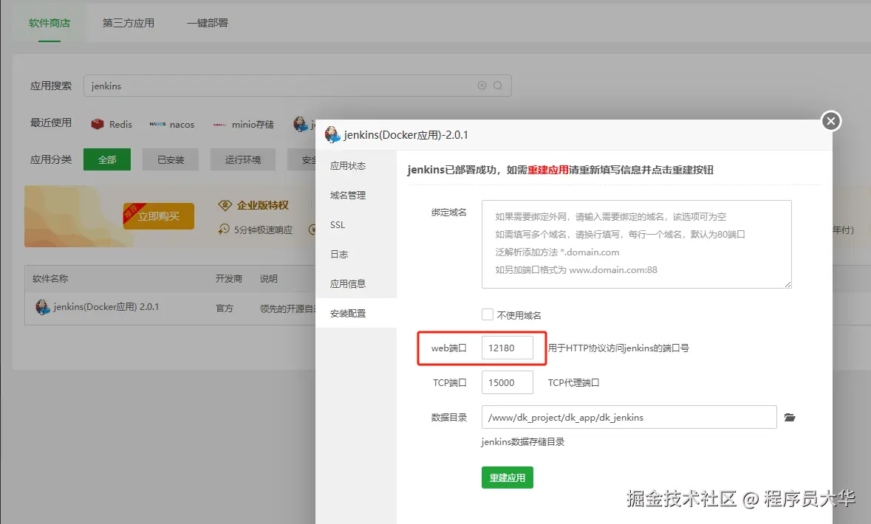Filter apps by 运行环境 category
Image resolution: width=871 pixels, height=524 pixels.
(x=243, y=159)
